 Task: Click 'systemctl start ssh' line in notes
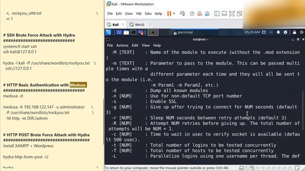tap(20, 47)
